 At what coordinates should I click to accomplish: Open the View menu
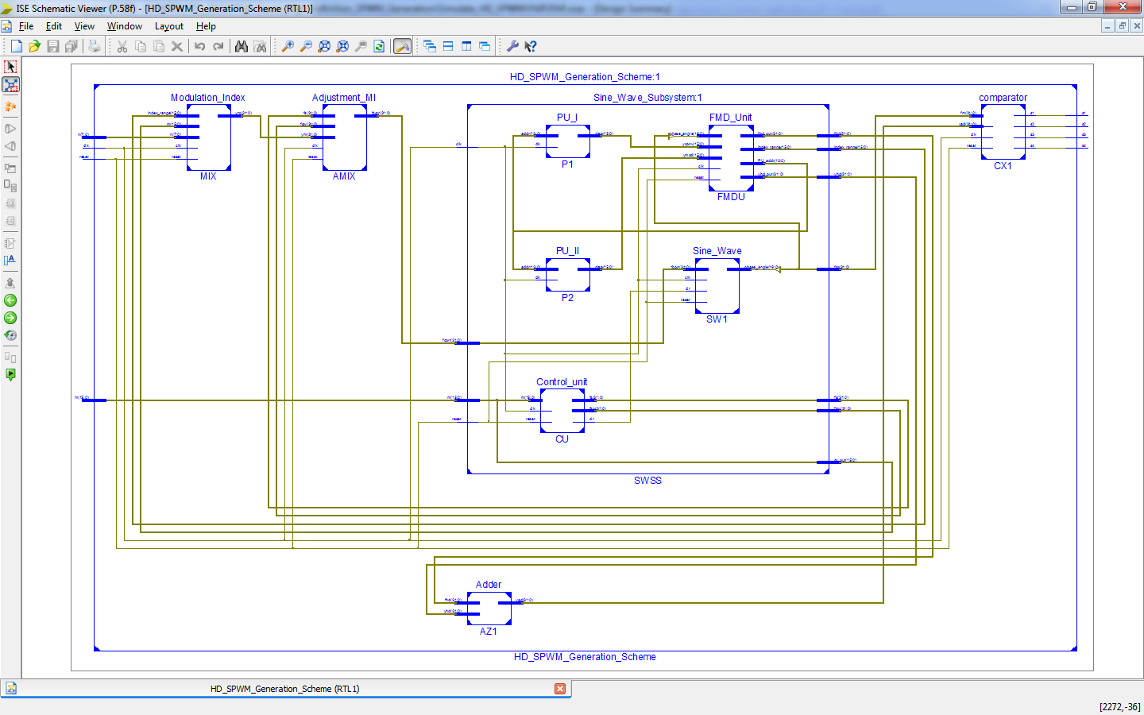(84, 26)
